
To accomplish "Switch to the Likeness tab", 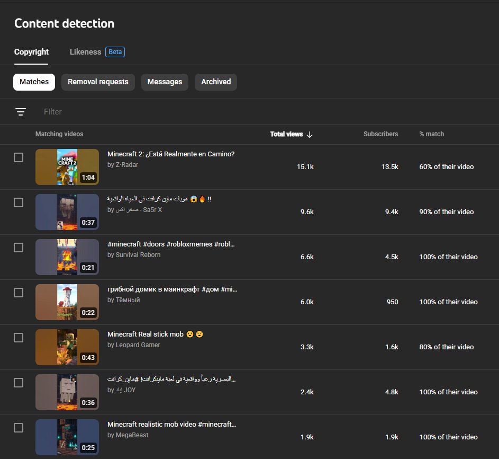I will tap(85, 52).
